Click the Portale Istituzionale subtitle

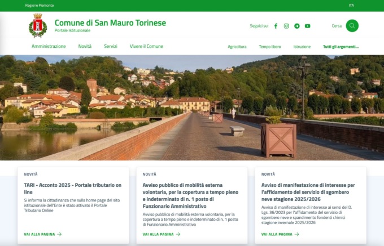pos(72,30)
